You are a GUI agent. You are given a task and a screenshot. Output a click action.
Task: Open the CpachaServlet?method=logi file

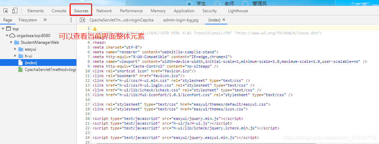[50, 70]
